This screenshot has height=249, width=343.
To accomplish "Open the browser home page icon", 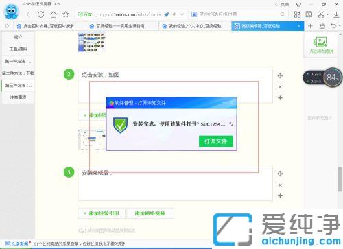I will coord(54,14).
